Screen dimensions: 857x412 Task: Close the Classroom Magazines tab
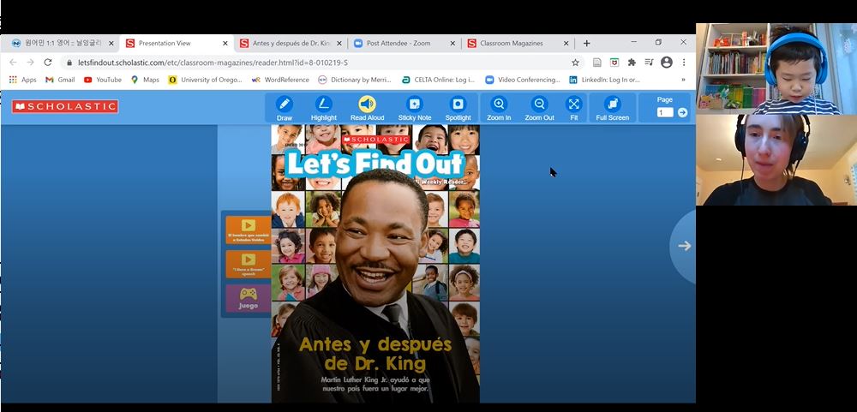coord(566,43)
